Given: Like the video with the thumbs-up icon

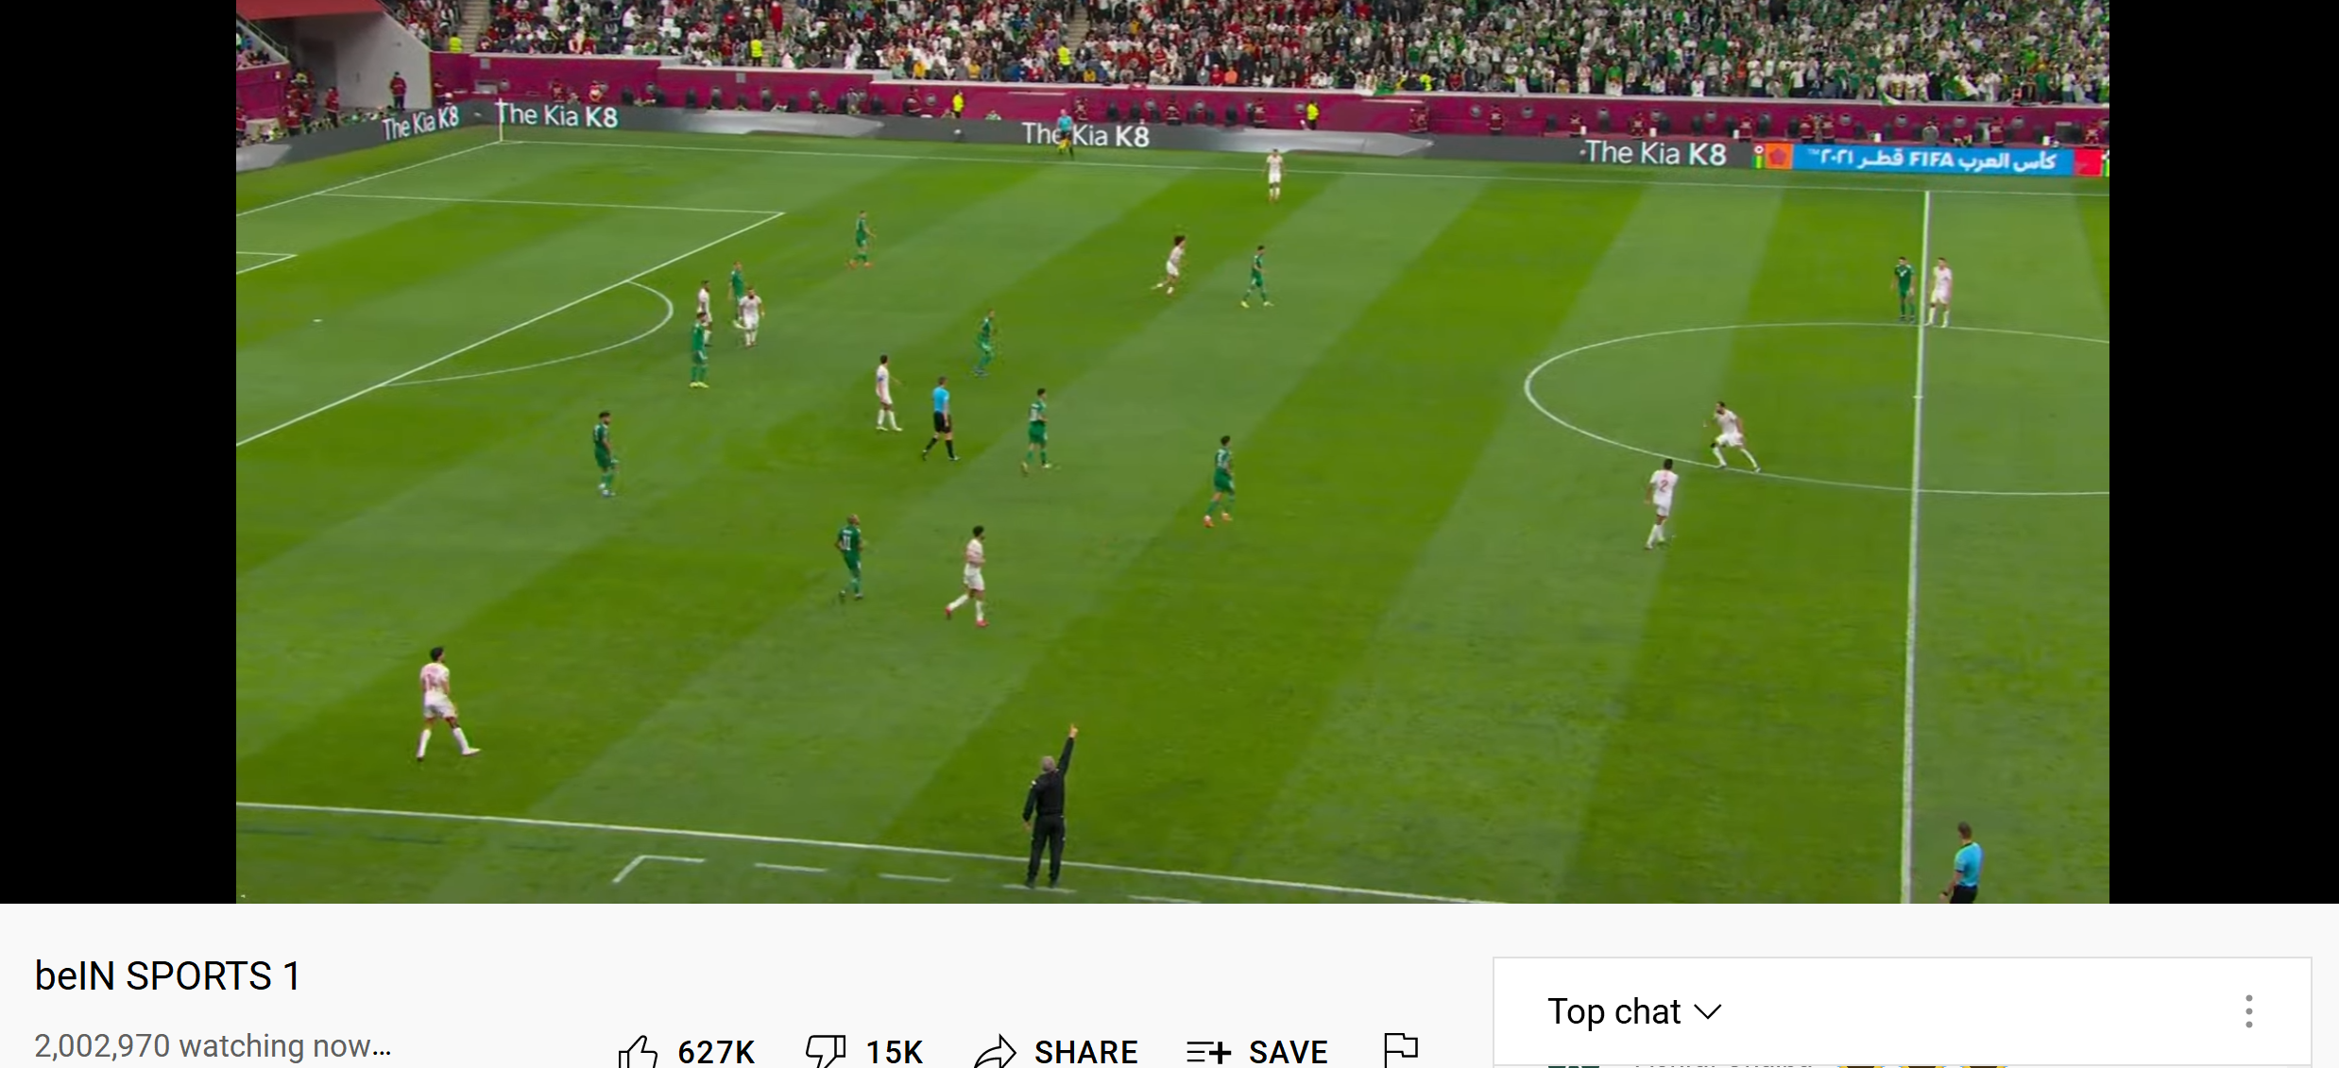Looking at the screenshot, I should tap(639, 1052).
